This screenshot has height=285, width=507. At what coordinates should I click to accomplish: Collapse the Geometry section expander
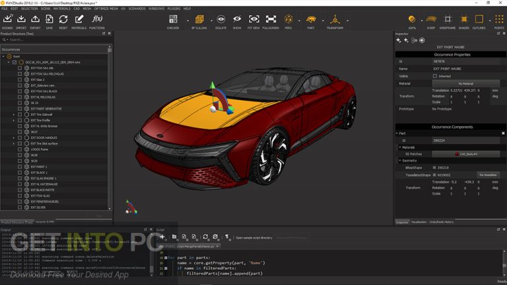399,160
